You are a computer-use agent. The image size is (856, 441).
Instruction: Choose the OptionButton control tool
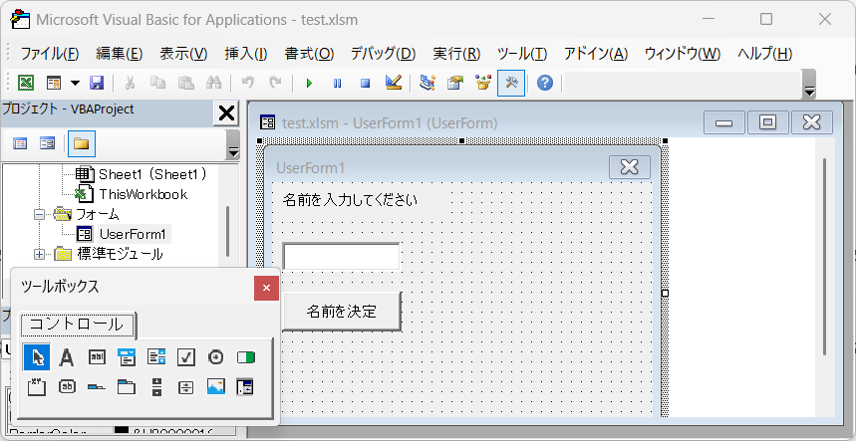pos(216,357)
